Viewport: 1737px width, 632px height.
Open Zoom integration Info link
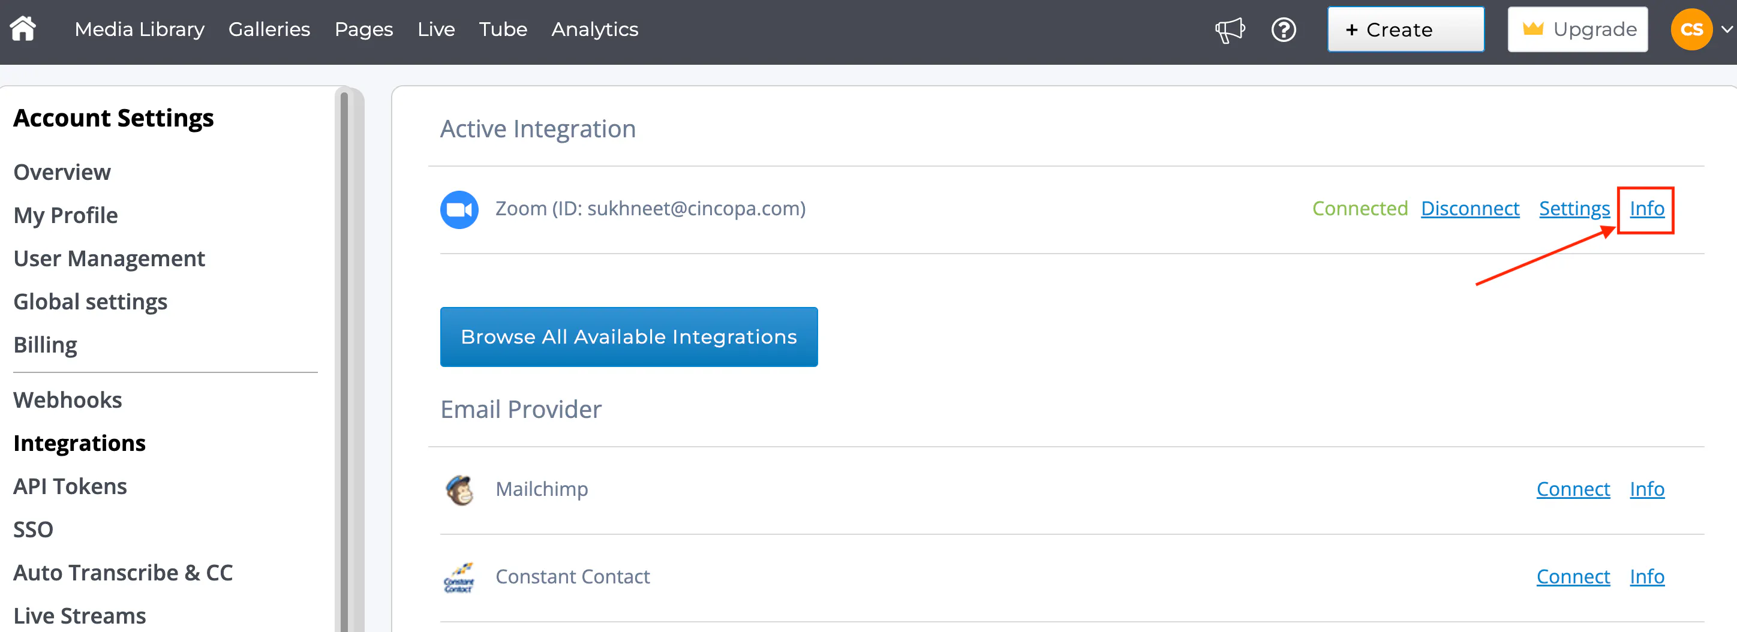pyautogui.click(x=1646, y=209)
